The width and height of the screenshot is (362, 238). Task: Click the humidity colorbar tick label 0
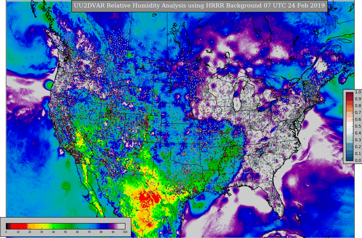[x=6, y=232]
